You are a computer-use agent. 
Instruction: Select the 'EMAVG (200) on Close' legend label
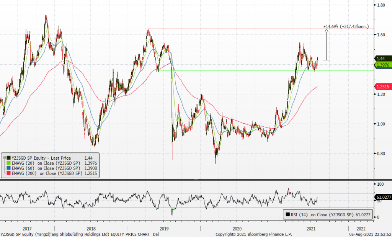(47, 173)
